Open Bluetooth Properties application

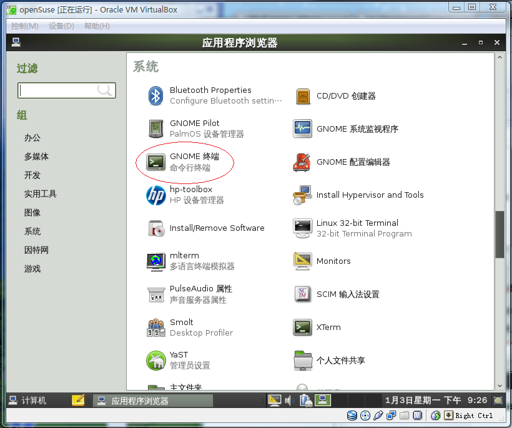click(214, 95)
